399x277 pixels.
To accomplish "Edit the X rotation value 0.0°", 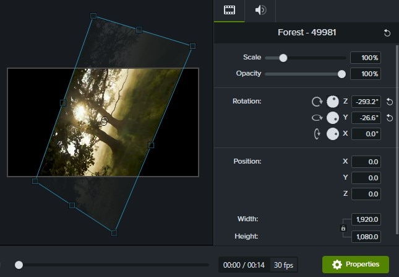I will pos(366,134).
